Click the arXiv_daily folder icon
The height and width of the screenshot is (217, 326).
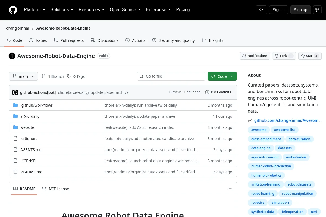[x=15, y=116]
